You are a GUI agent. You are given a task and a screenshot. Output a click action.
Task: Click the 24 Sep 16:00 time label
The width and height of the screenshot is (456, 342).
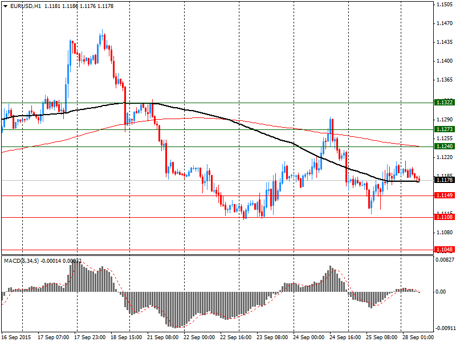[345, 337]
